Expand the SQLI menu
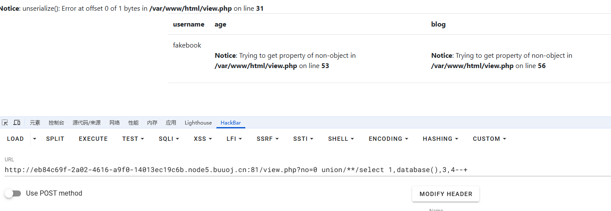Image resolution: width=611 pixels, height=211 pixels. point(168,139)
